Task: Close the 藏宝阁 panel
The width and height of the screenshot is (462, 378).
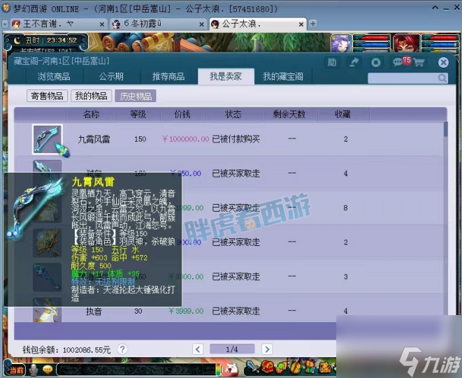Action: pos(443,62)
